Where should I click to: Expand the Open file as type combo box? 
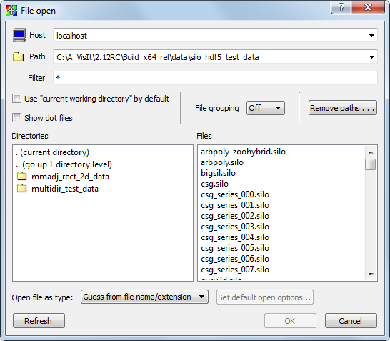coord(144,297)
